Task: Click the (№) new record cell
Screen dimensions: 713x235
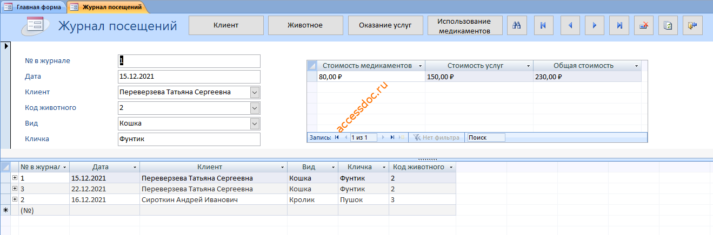Action: pyautogui.click(x=44, y=210)
